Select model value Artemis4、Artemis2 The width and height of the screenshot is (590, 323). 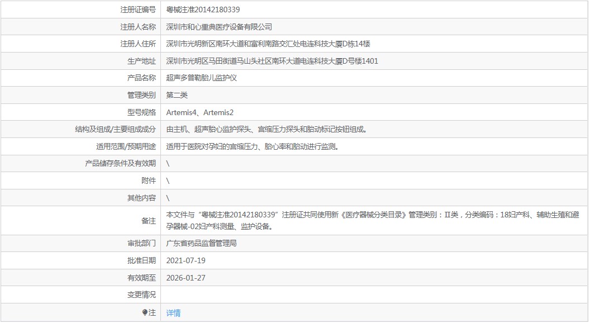tap(200, 112)
